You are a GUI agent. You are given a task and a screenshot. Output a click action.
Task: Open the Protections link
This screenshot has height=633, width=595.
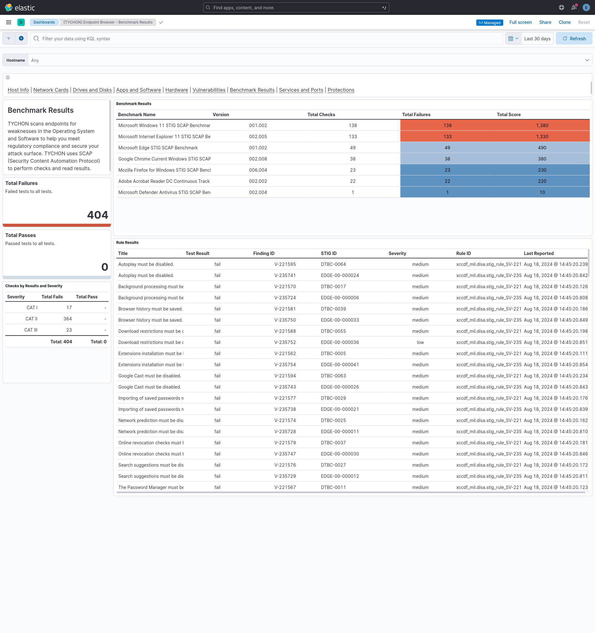point(341,90)
